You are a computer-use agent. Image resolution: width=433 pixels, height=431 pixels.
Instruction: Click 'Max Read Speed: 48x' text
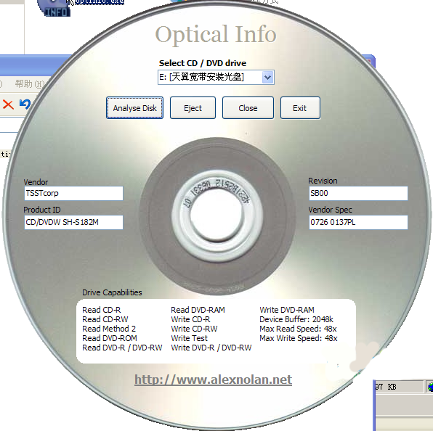pos(299,329)
